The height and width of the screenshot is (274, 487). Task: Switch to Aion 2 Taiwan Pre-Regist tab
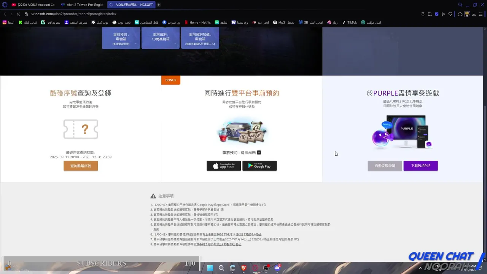click(x=81, y=5)
